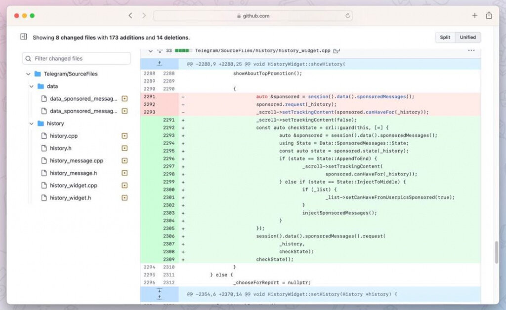
Task: Collapse the data folder chevron
Action: tap(31, 86)
